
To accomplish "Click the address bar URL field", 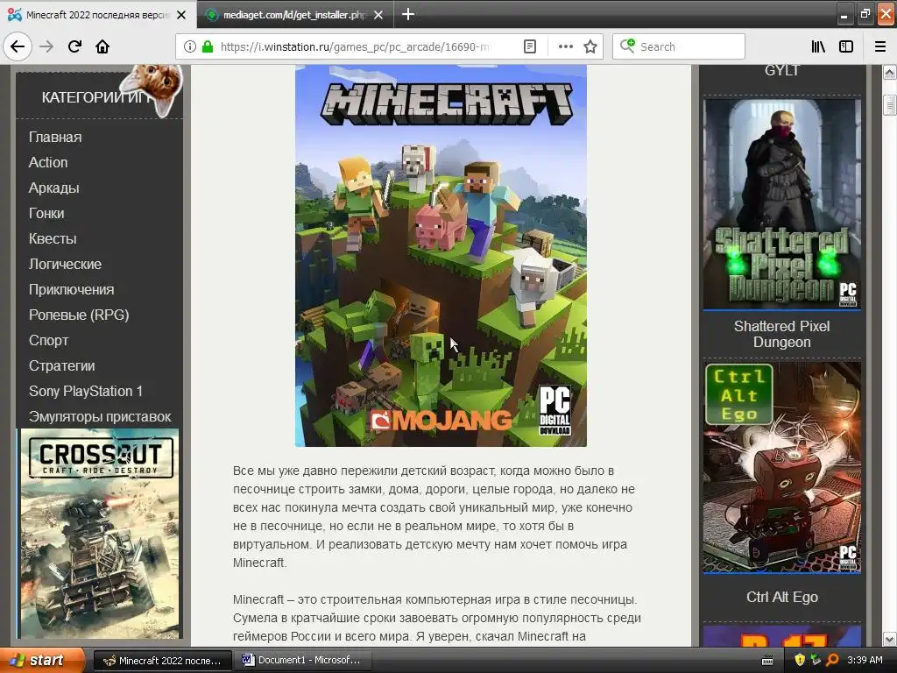I will 355,47.
